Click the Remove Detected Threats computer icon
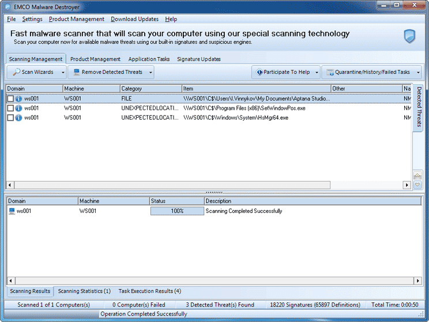The image size is (429, 322). [x=76, y=72]
